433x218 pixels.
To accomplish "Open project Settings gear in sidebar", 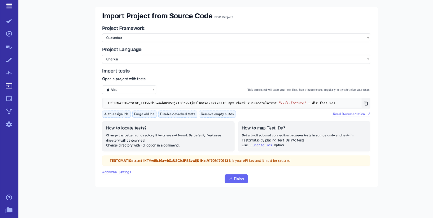I will pos(9,124).
